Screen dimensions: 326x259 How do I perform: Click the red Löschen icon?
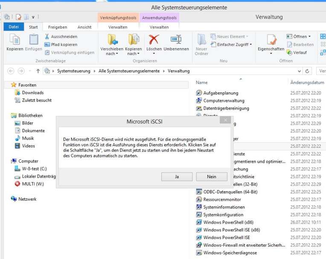[x=154, y=40]
